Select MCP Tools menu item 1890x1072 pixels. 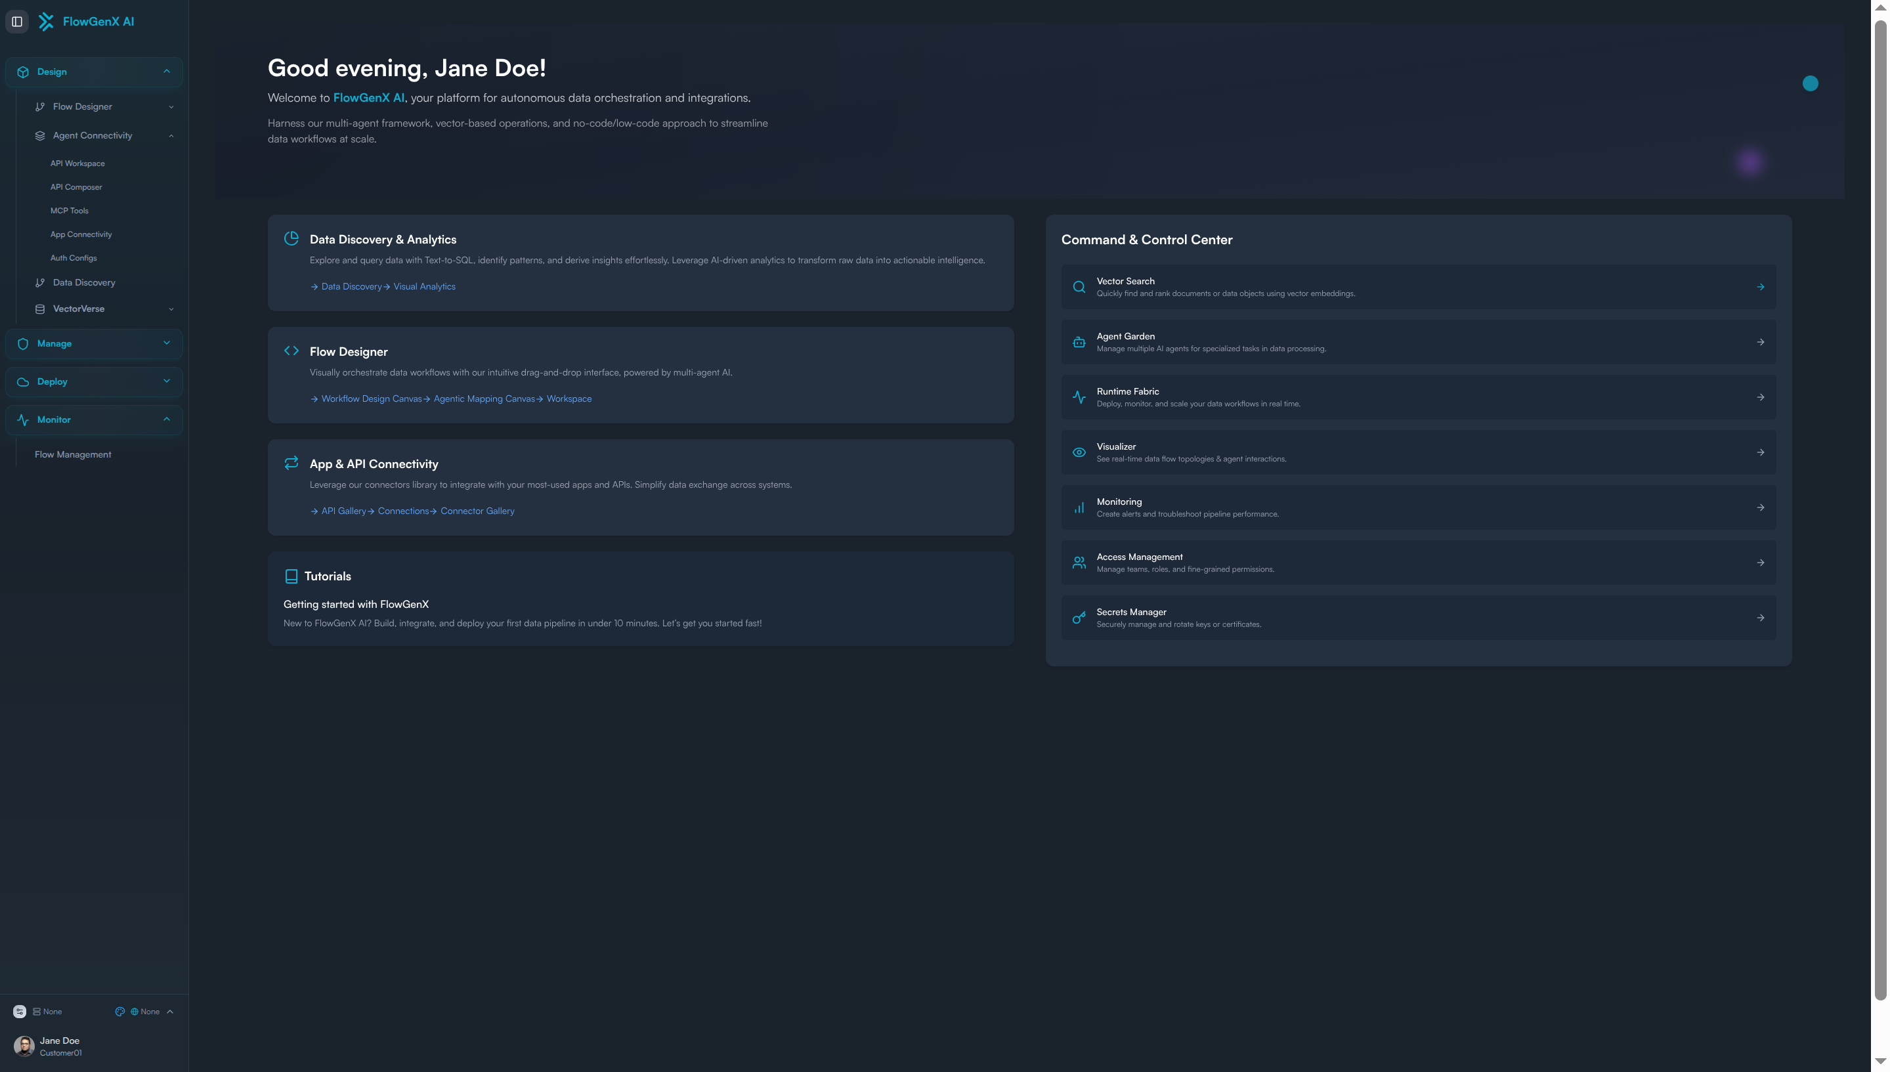tap(69, 211)
